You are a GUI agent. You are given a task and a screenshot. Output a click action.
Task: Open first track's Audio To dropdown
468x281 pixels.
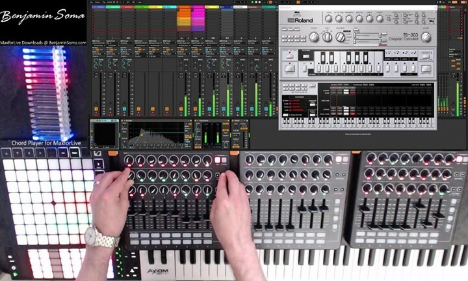(99, 54)
